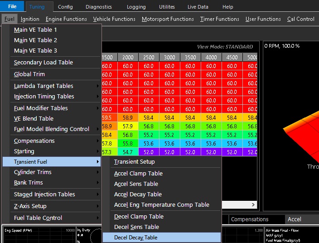Screen dimensions: 319x243
Task: Open the Diagnostics tab
Action: (x=99, y=7)
